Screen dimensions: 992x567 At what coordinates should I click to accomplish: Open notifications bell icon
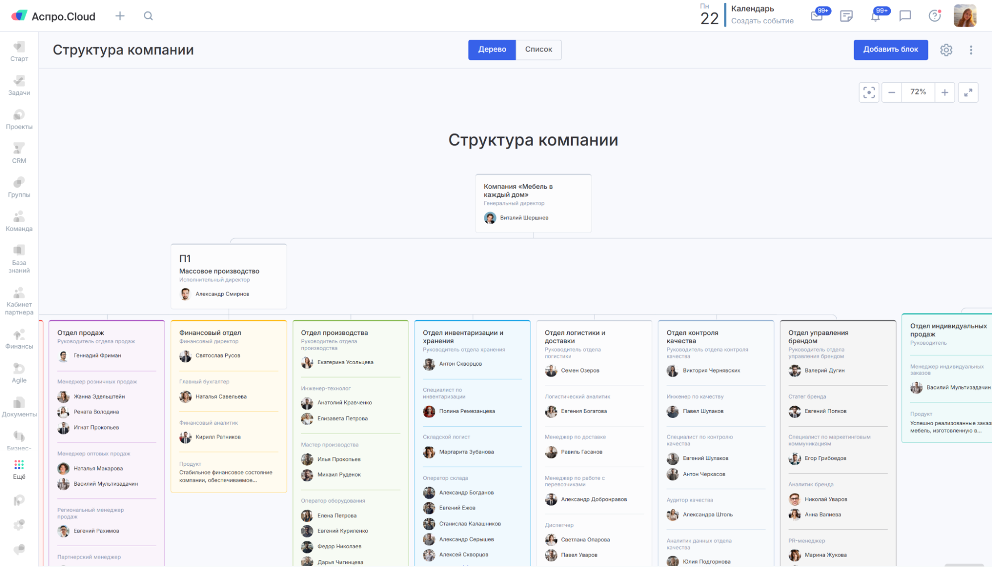875,16
